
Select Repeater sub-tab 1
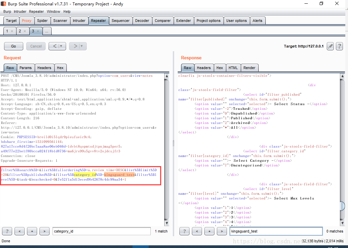click(x=7, y=31)
